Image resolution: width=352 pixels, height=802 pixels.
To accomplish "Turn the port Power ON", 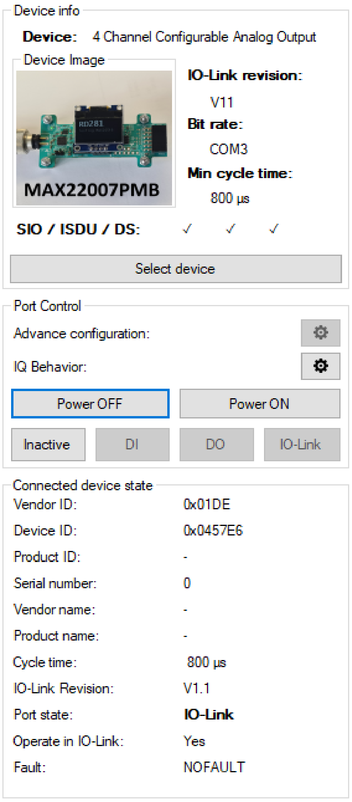I will [x=260, y=404].
